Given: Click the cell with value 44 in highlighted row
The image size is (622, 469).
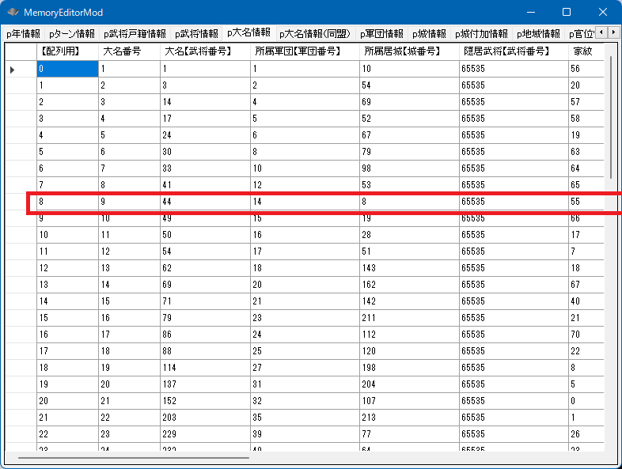Looking at the screenshot, I should [204, 202].
